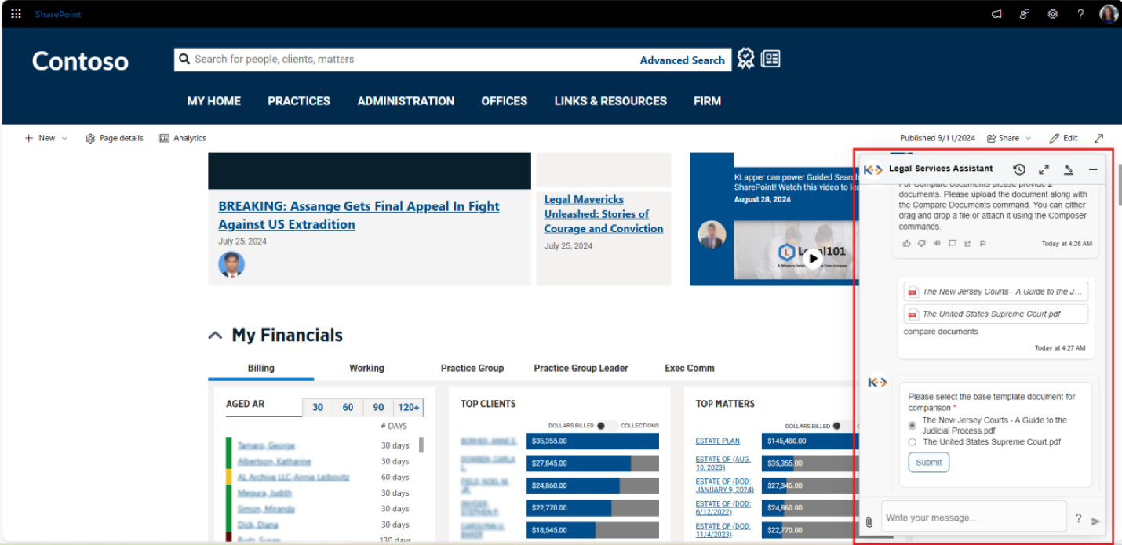This screenshot has width=1122, height=545.
Task: Open the user profile avatar menu
Action: coord(1108,14)
